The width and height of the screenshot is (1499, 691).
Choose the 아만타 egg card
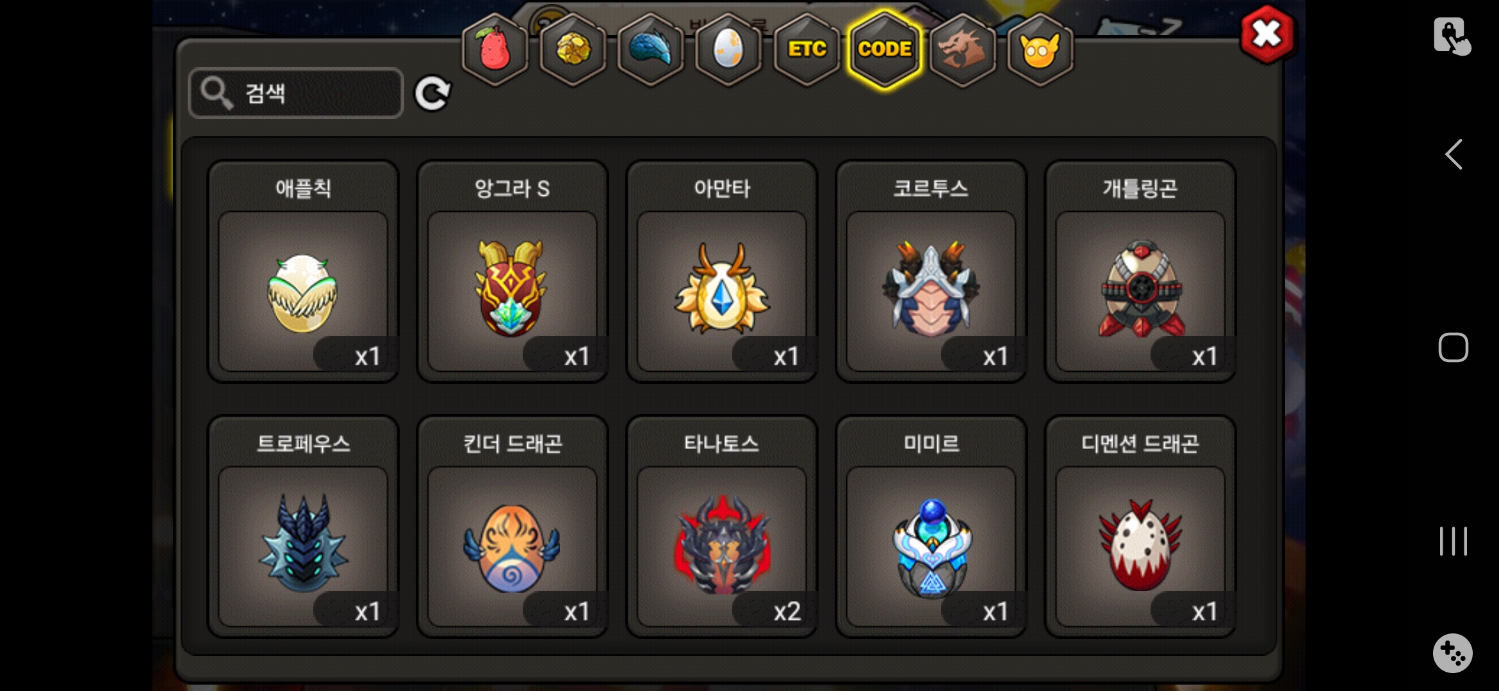[x=722, y=271]
